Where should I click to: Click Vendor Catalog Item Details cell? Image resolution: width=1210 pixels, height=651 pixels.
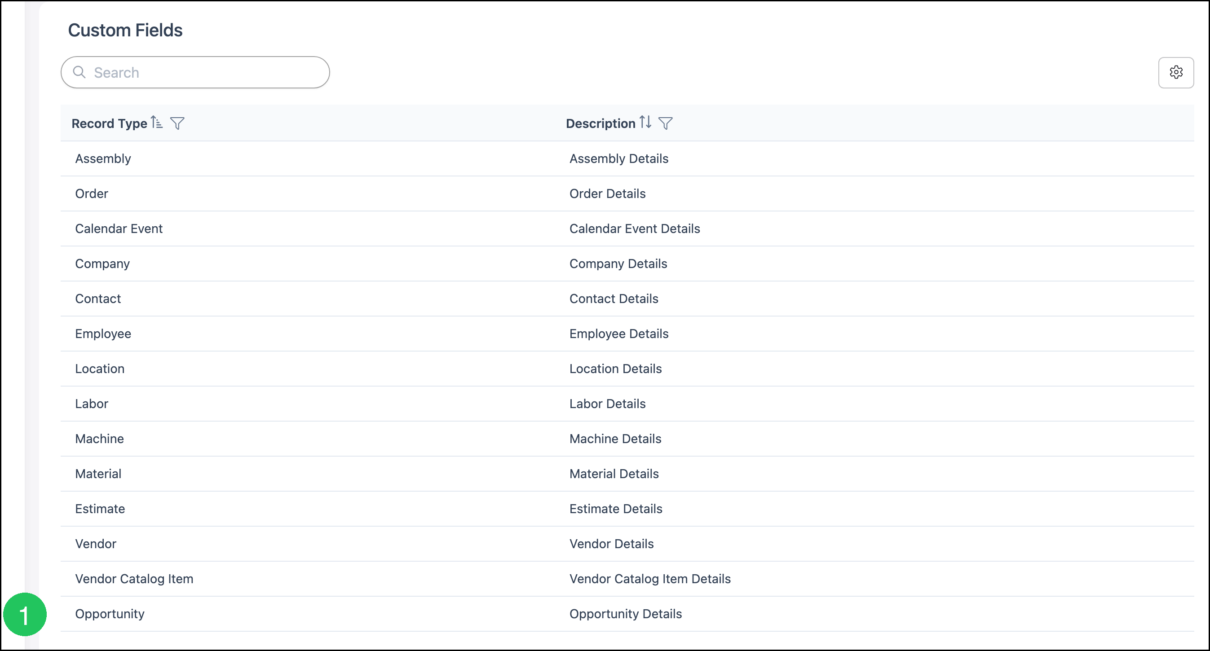(650, 579)
